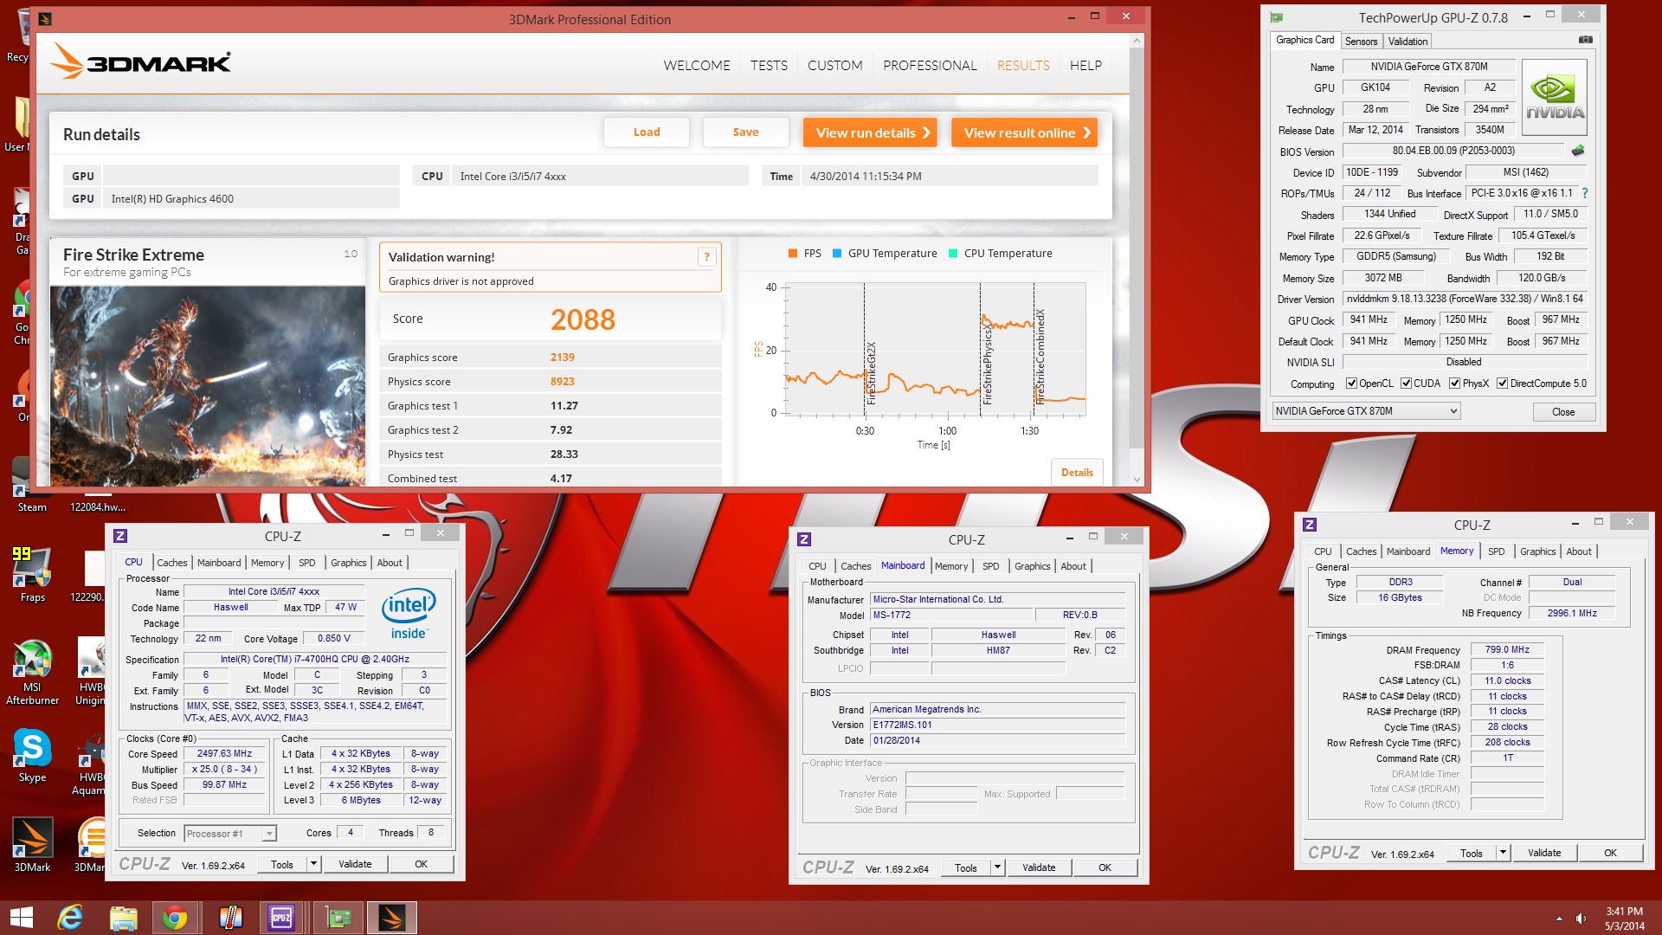Click Tools button in CPU-Z CPU window
This screenshot has width=1662, height=935.
click(282, 864)
